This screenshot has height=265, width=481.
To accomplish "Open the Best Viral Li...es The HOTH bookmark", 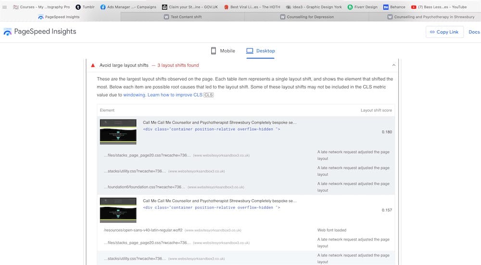I will (252, 7).
